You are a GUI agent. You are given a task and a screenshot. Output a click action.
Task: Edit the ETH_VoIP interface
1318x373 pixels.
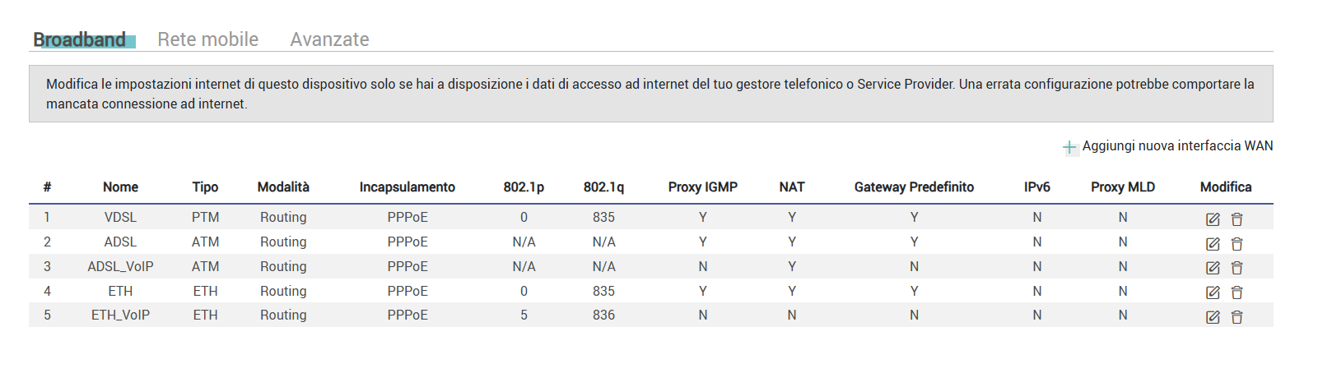pyautogui.click(x=1213, y=317)
